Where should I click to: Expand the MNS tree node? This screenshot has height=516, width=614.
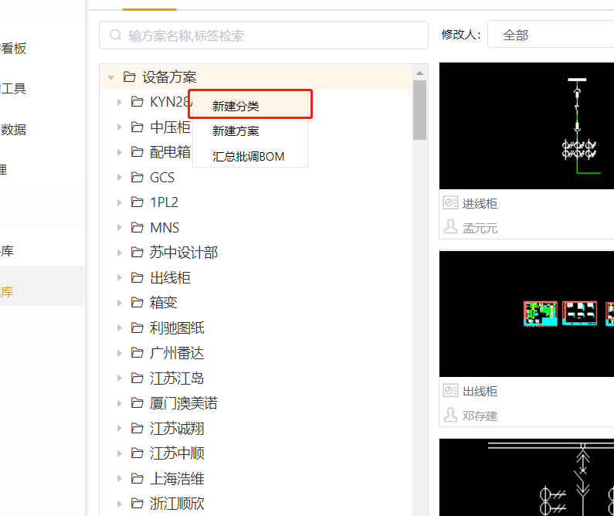pos(120,227)
